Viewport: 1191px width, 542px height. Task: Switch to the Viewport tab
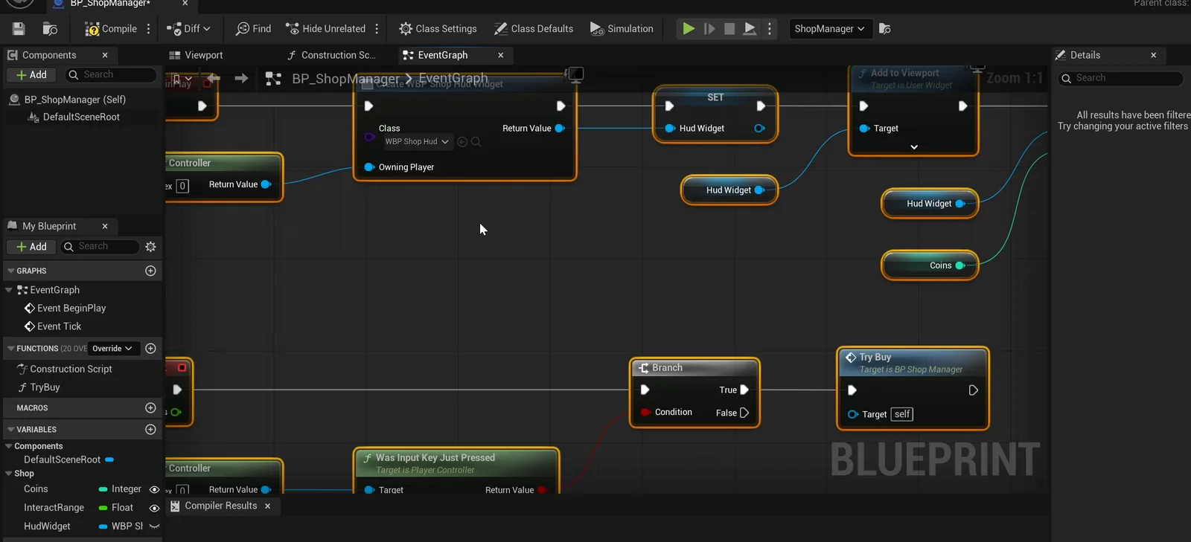[196, 55]
